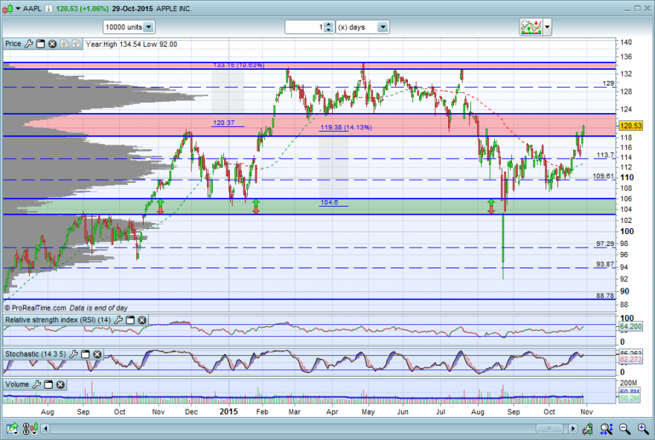Screen dimensions: 655x440
Task: Open Price panel wrench settings
Action: pos(28,44)
